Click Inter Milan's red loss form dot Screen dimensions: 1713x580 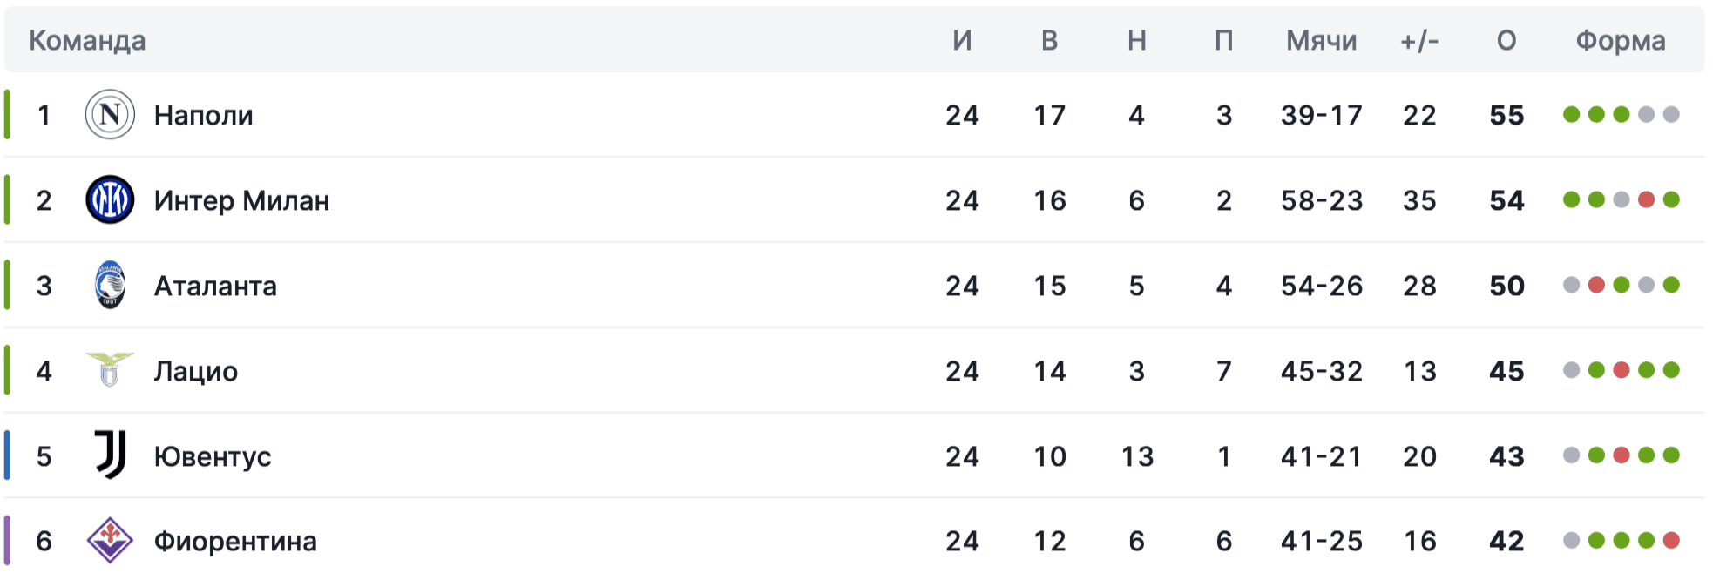[1646, 200]
